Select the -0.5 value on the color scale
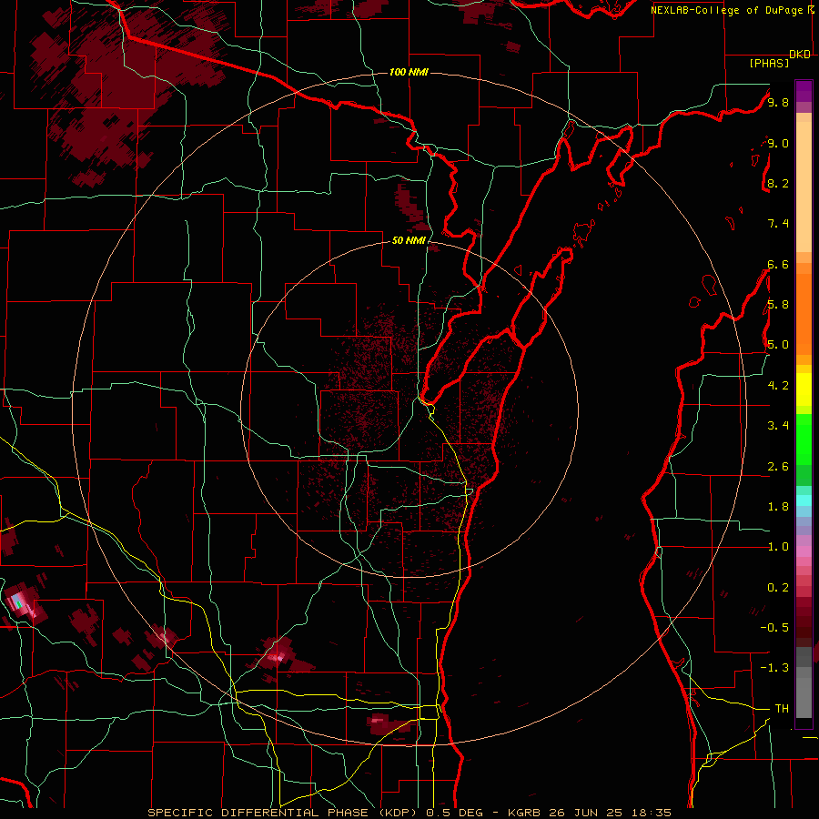This screenshot has width=819, height=819. point(774,628)
